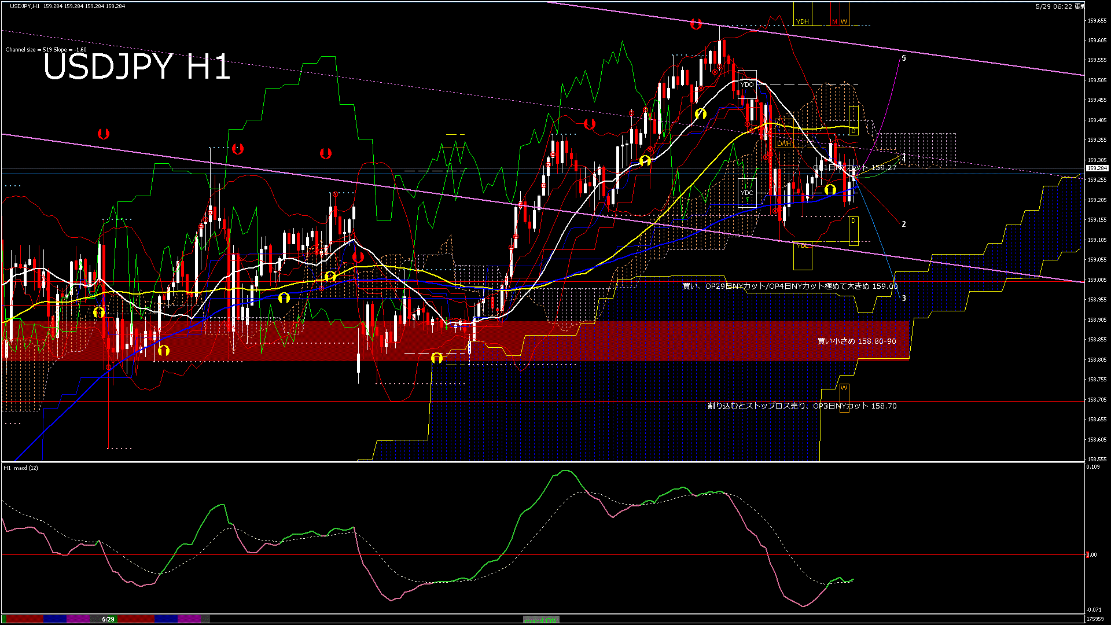Click the MACD scale value -0.071

click(1094, 609)
